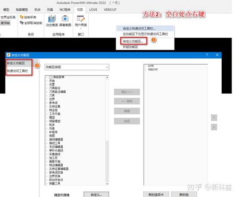Toggle the 激活轴 button in ribbon

point(5,23)
